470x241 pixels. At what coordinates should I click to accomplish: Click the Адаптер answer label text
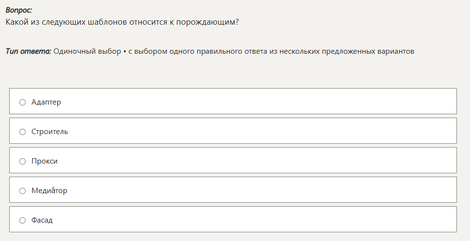pyautogui.click(x=46, y=102)
